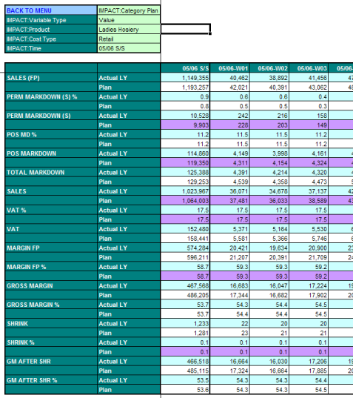Select W02 cell value 38,892

pyautogui.click(x=269, y=78)
